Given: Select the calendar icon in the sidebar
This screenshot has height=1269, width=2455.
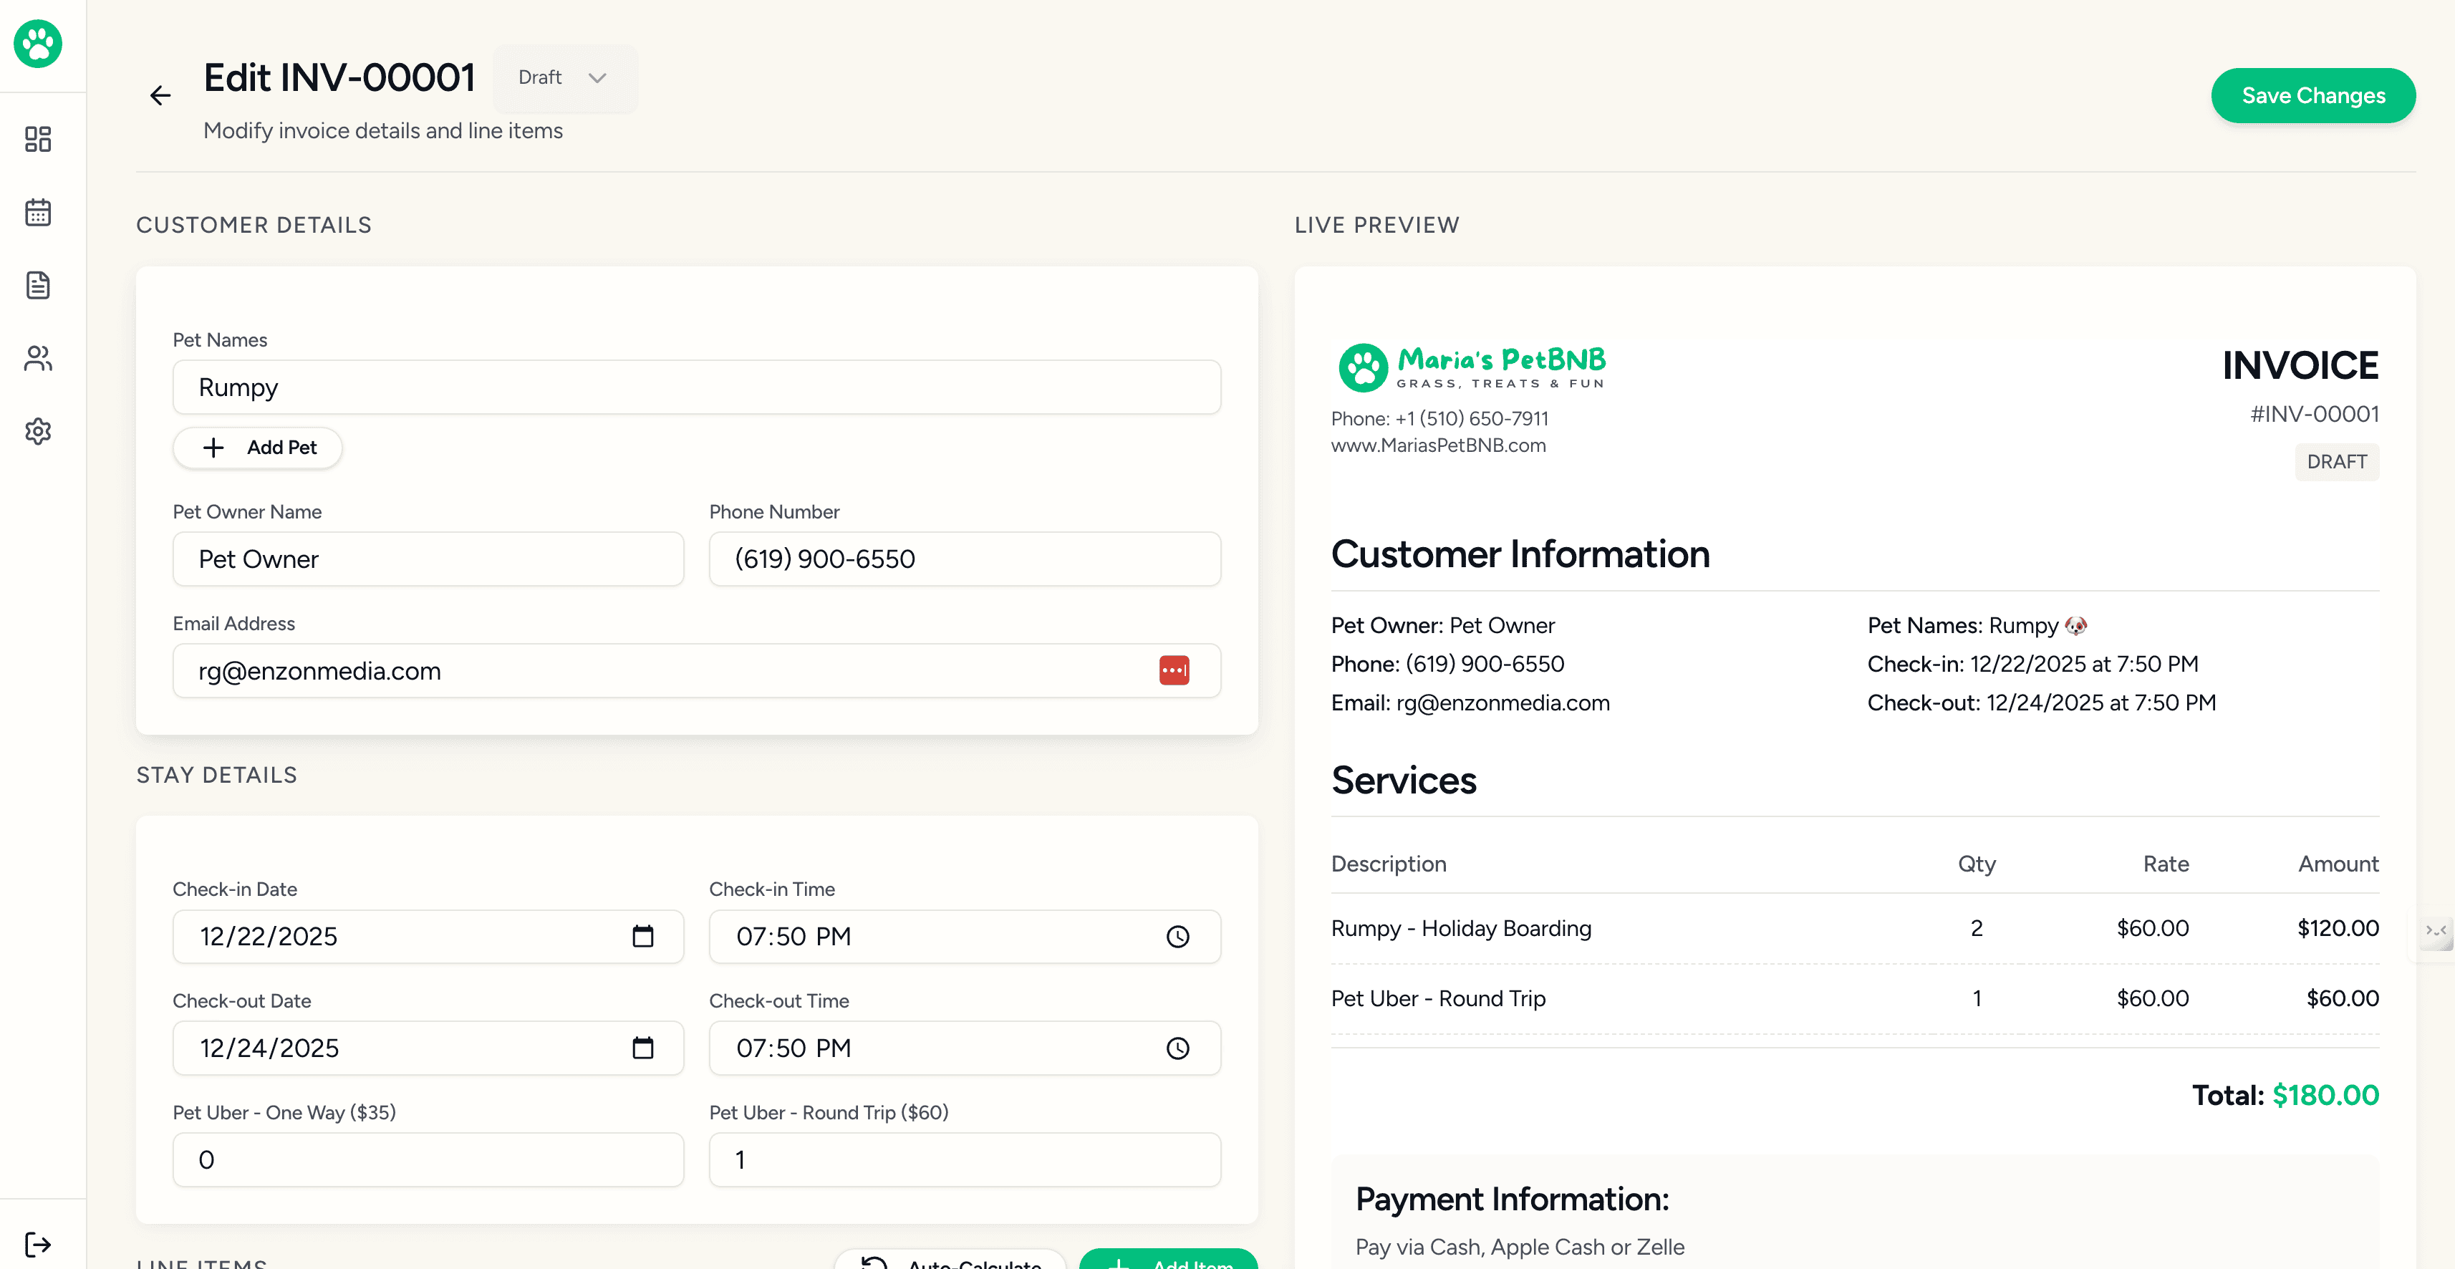Looking at the screenshot, I should (37, 211).
